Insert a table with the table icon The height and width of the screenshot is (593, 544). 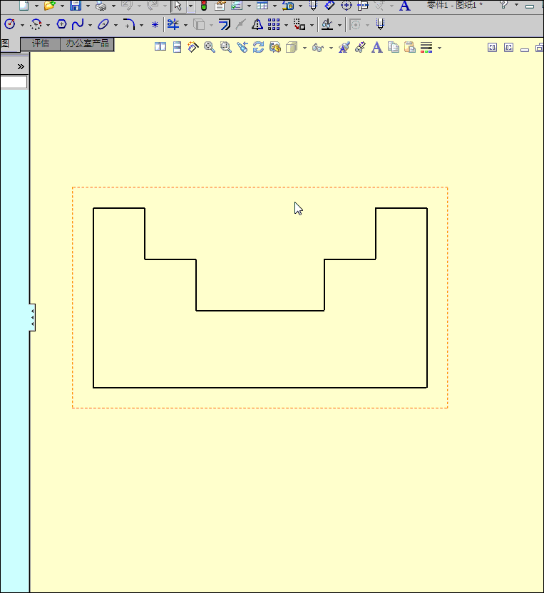262,6
